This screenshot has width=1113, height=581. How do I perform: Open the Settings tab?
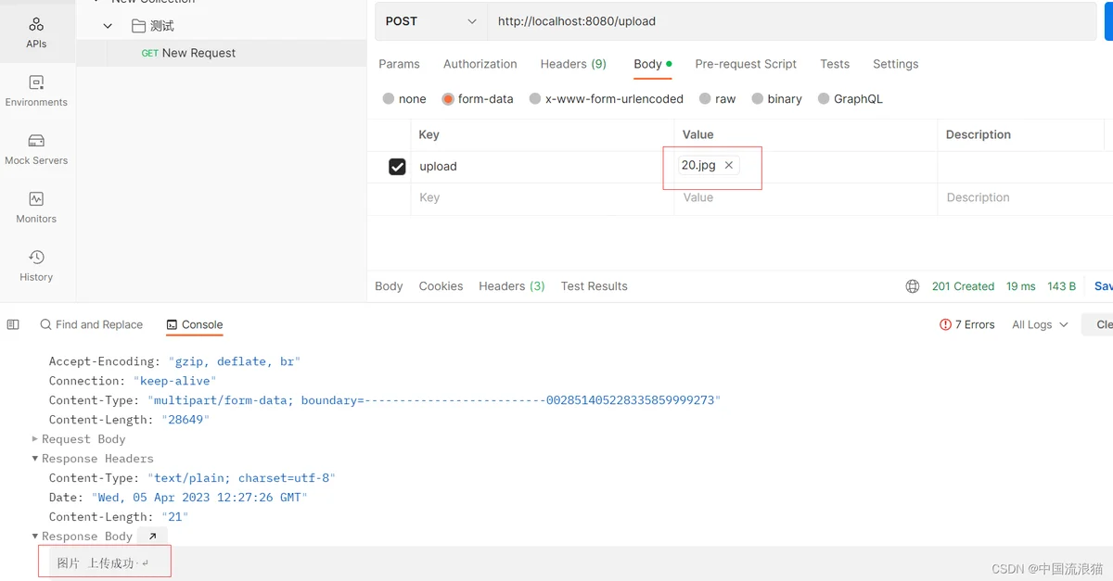click(895, 64)
